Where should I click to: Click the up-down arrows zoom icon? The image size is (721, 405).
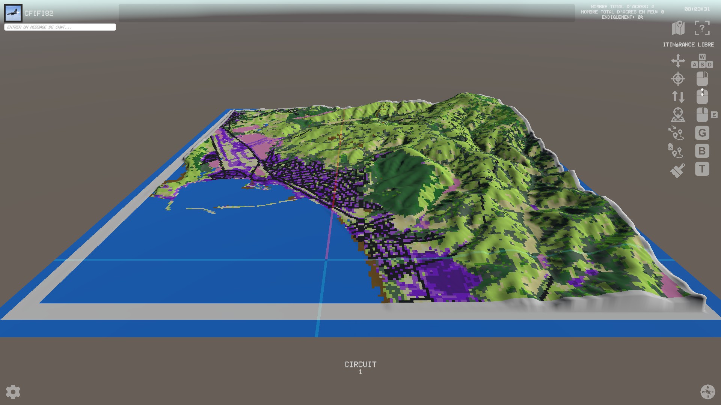coord(678,97)
